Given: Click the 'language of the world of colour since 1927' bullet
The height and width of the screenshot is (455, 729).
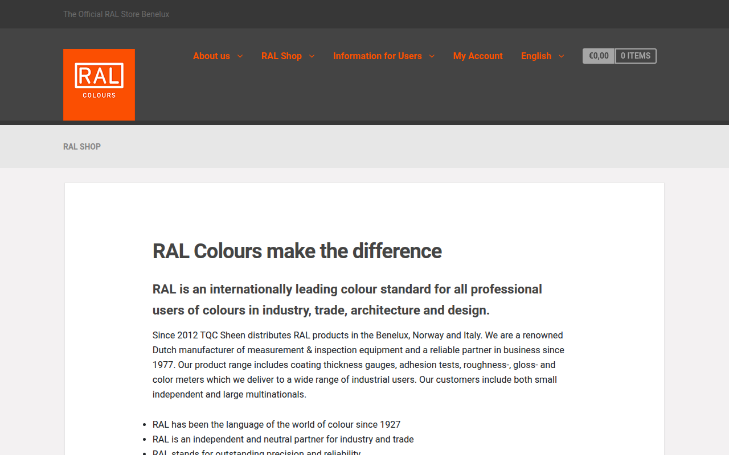Looking at the screenshot, I should click(276, 424).
